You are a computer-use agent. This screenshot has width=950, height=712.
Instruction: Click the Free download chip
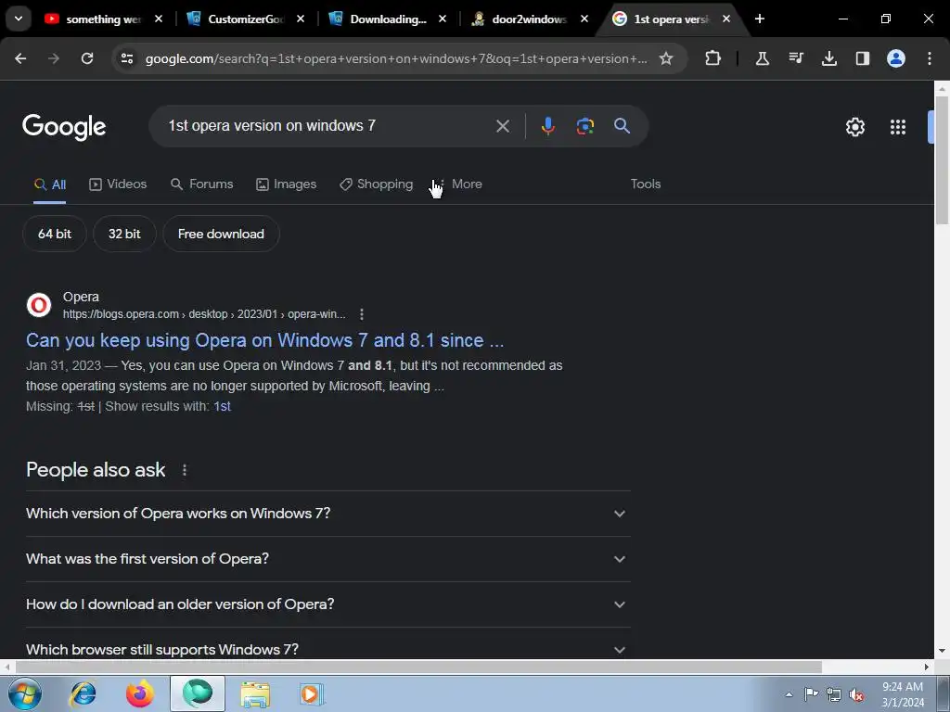[x=221, y=234]
